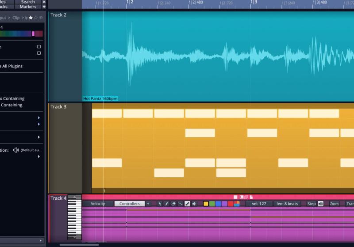The image size is (354, 247).
Task: Click the plus button next to Controllers
Action: click(x=148, y=204)
